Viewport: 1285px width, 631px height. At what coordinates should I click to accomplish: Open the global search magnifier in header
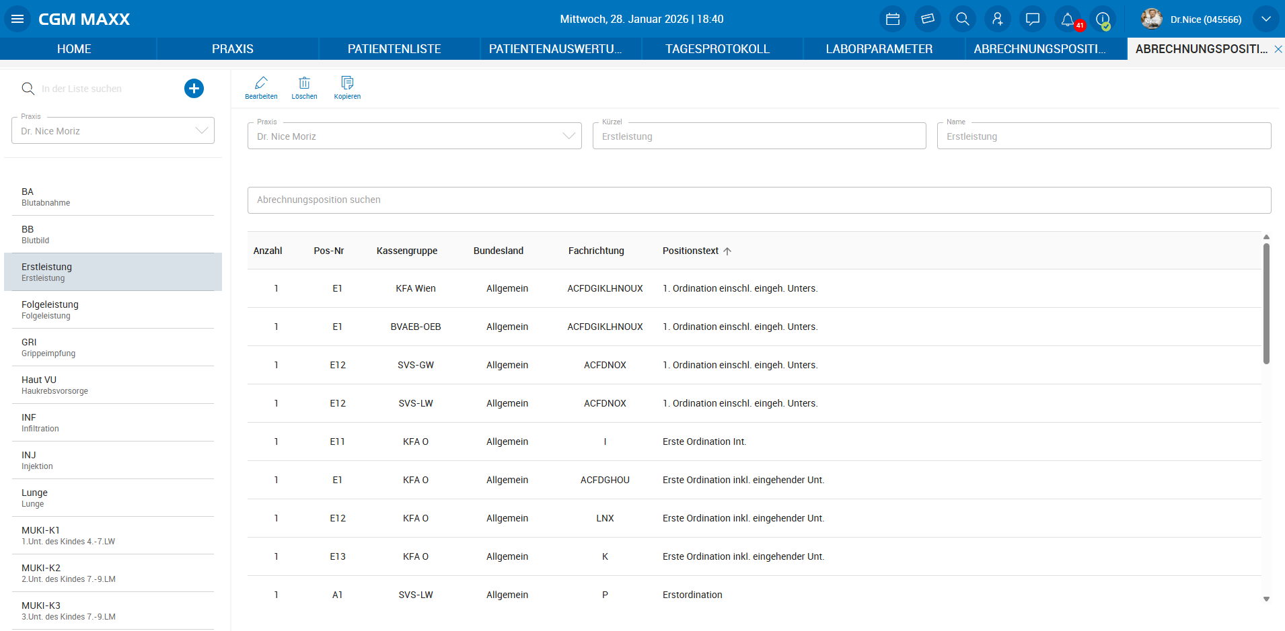tap(962, 19)
